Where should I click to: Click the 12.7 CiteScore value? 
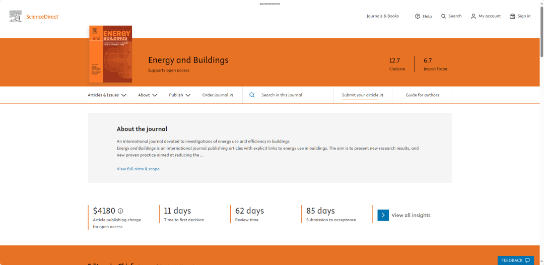click(394, 60)
